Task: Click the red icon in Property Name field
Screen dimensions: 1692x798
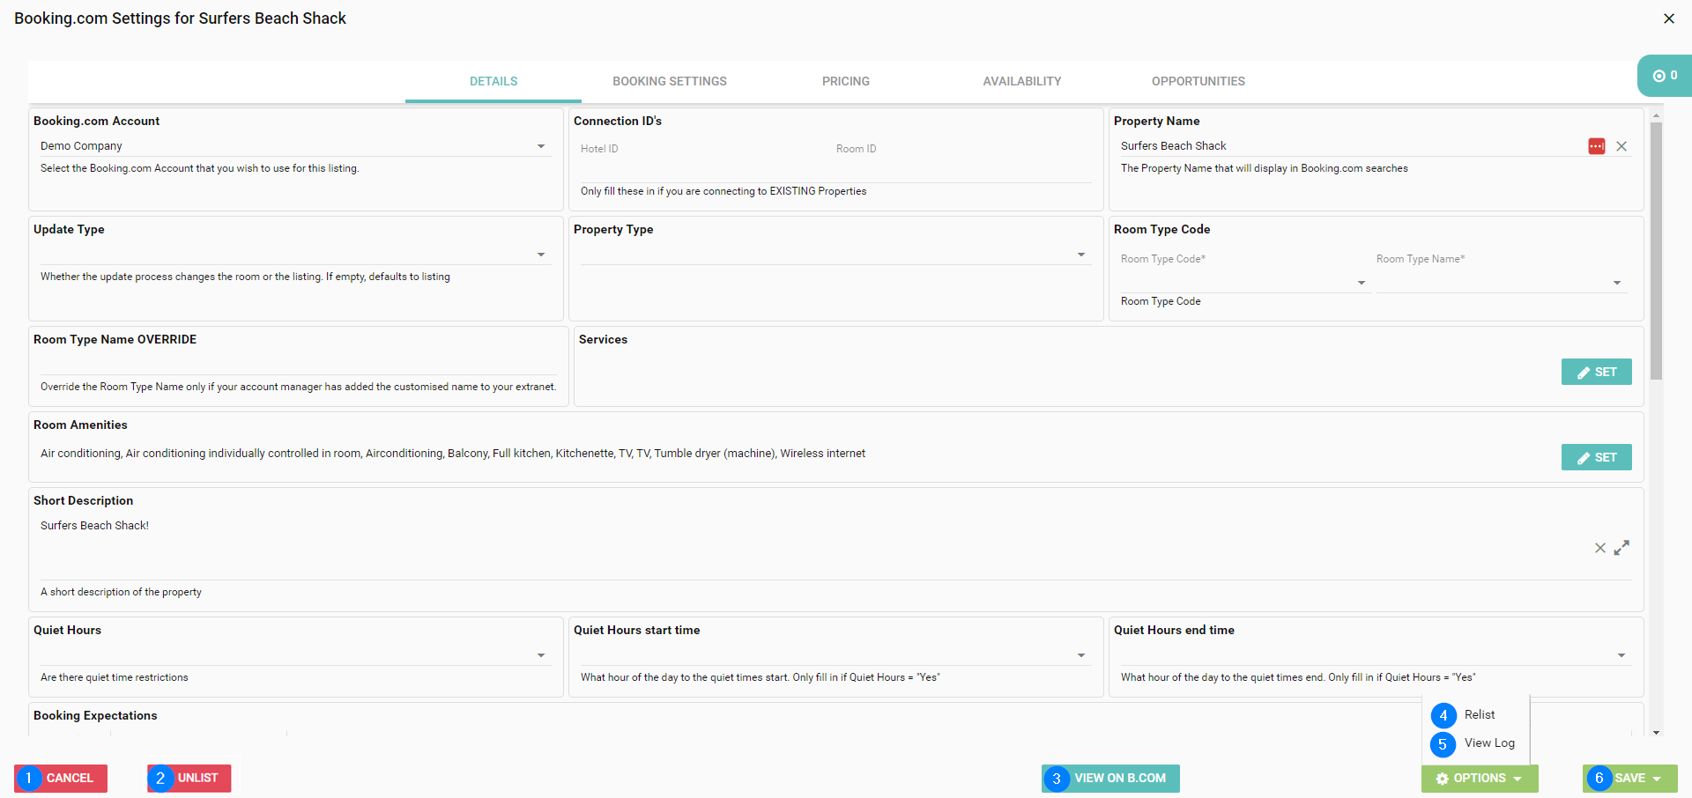Action: point(1596,146)
